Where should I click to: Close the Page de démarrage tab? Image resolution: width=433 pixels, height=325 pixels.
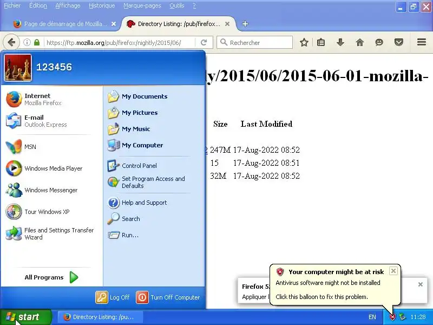114,24
